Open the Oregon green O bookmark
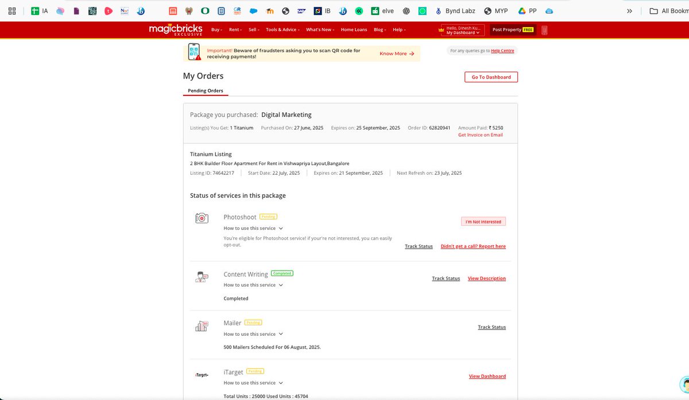The image size is (689, 400). 205,11
